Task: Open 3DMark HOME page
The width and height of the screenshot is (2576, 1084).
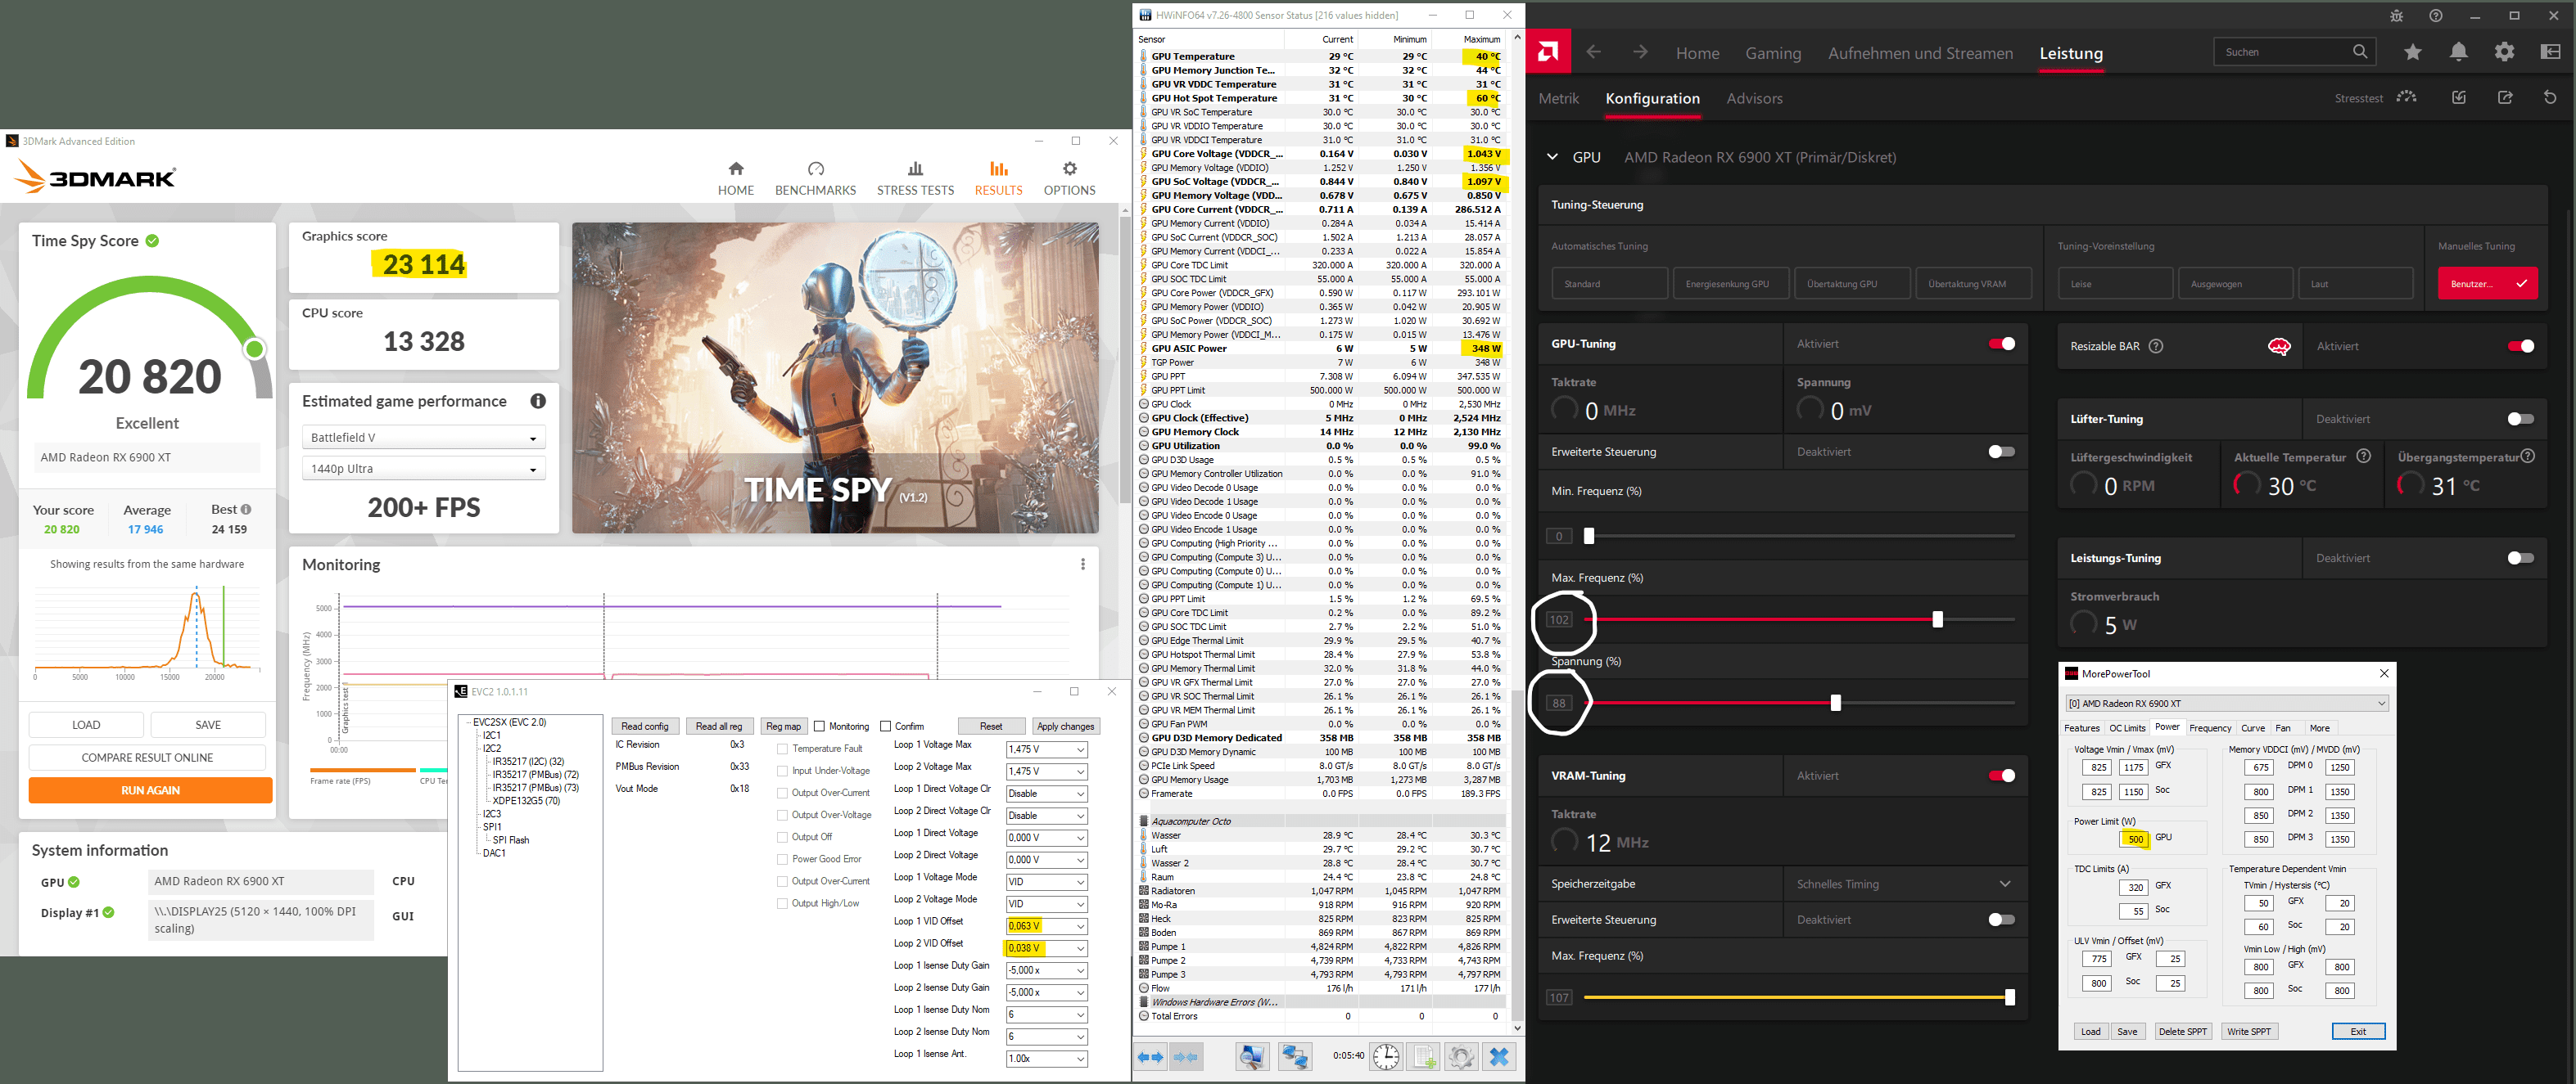Action: pyautogui.click(x=735, y=179)
